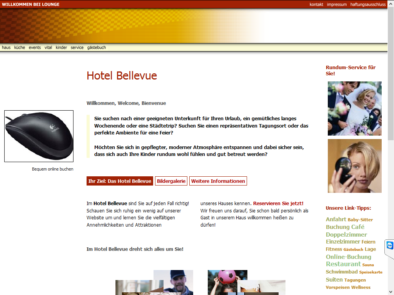Open the haftungsausschluss link
This screenshot has width=394, height=295.
pyautogui.click(x=368, y=4)
